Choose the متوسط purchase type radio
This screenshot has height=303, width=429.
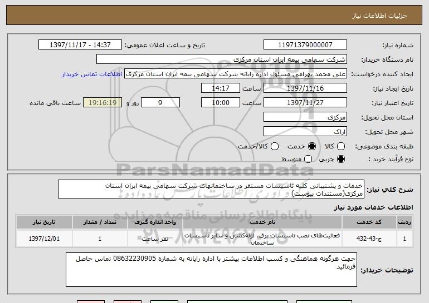tap(308, 159)
